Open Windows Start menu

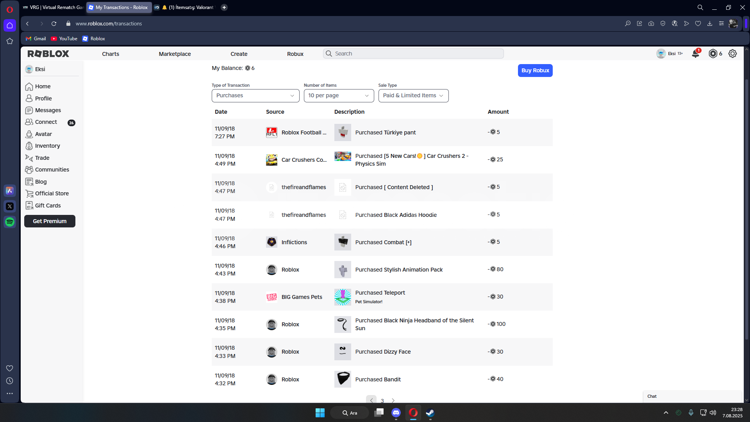pos(320,413)
